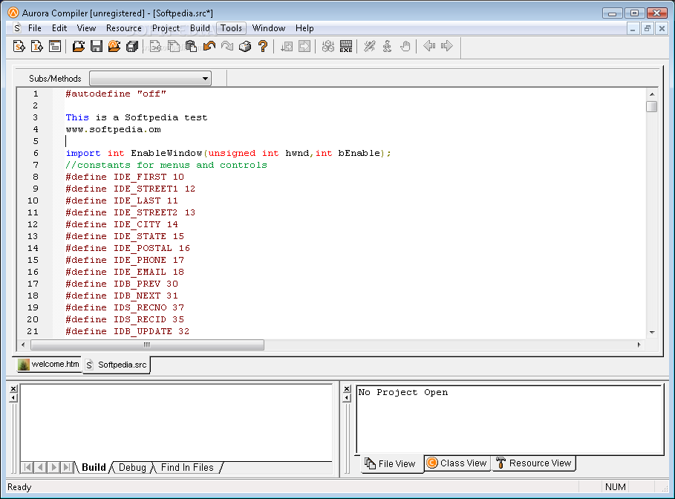Click the Debug start toolbar icon
The width and height of the screenshot is (675, 499).
pyautogui.click(x=369, y=46)
